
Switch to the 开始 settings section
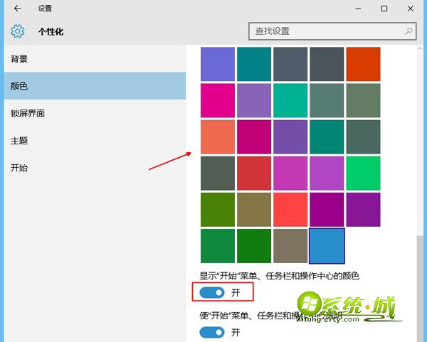(x=20, y=168)
